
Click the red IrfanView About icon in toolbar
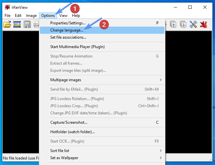203,24
